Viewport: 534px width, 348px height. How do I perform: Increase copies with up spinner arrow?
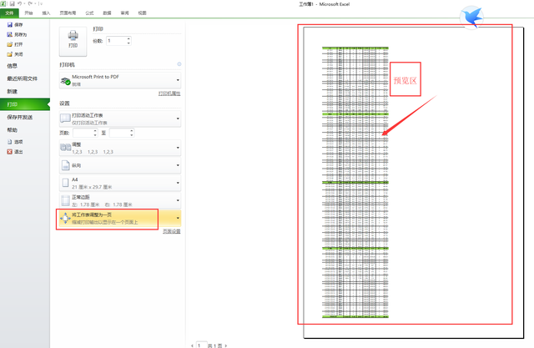coord(128,39)
